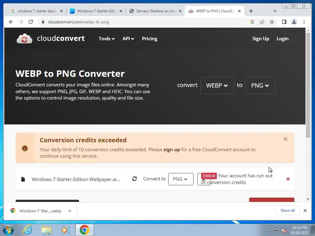Screen dimensions: 315x236
Task: Click the WEBP to PNG Converter heading
Action: pyautogui.click(x=70, y=74)
